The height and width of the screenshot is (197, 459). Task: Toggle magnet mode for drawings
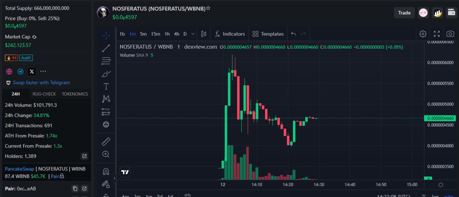(106, 171)
